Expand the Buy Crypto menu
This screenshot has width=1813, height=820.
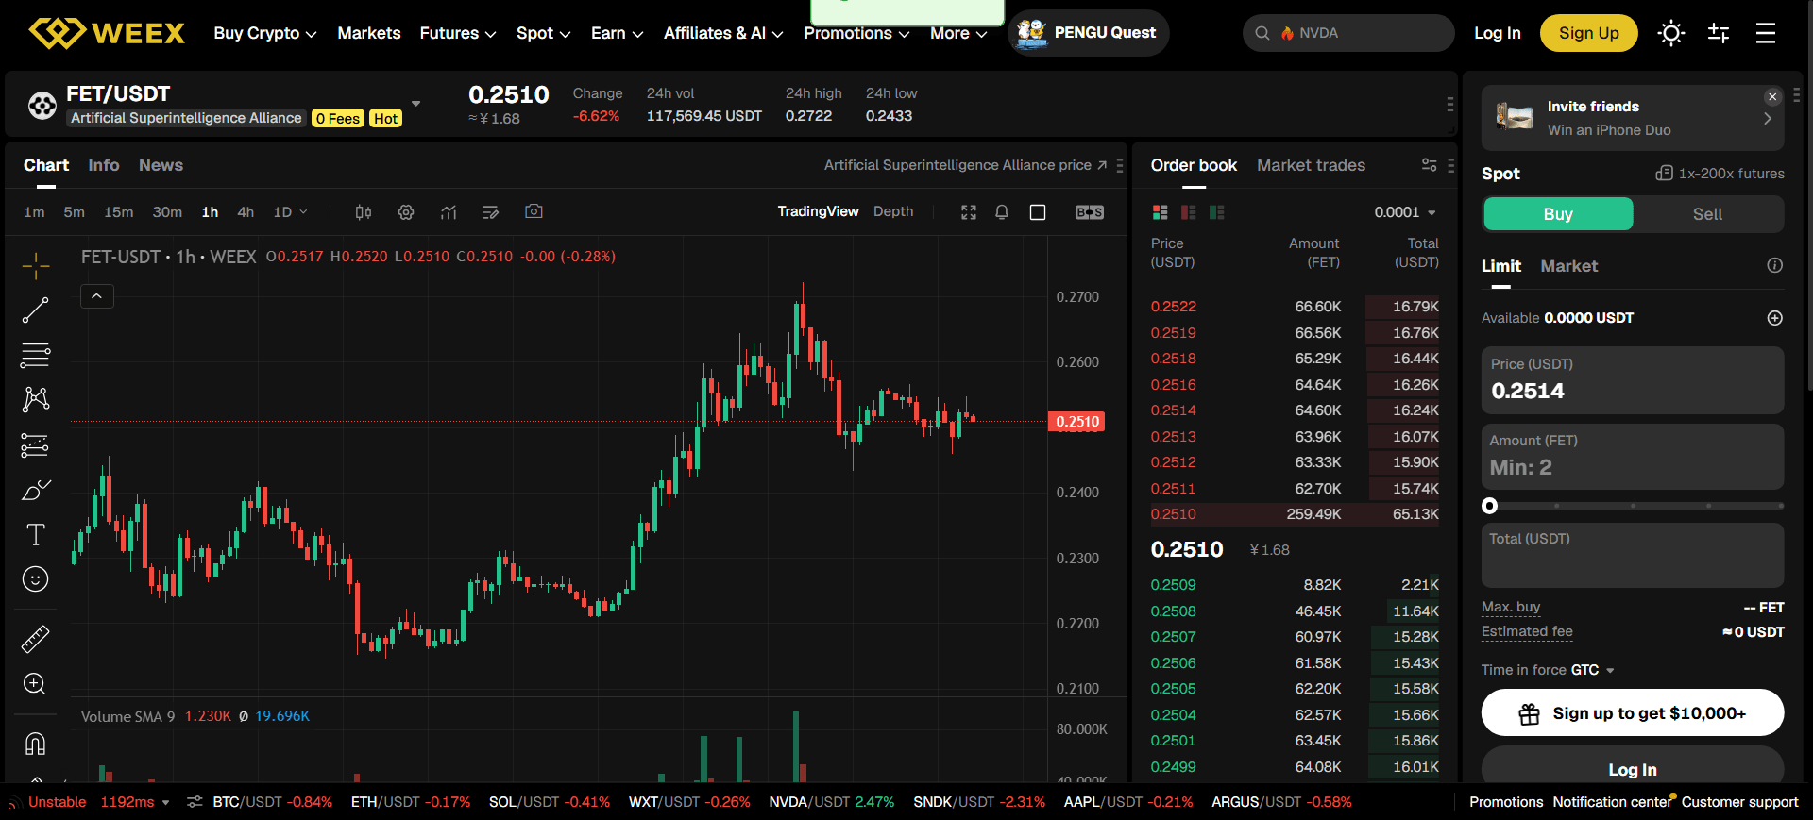click(265, 33)
